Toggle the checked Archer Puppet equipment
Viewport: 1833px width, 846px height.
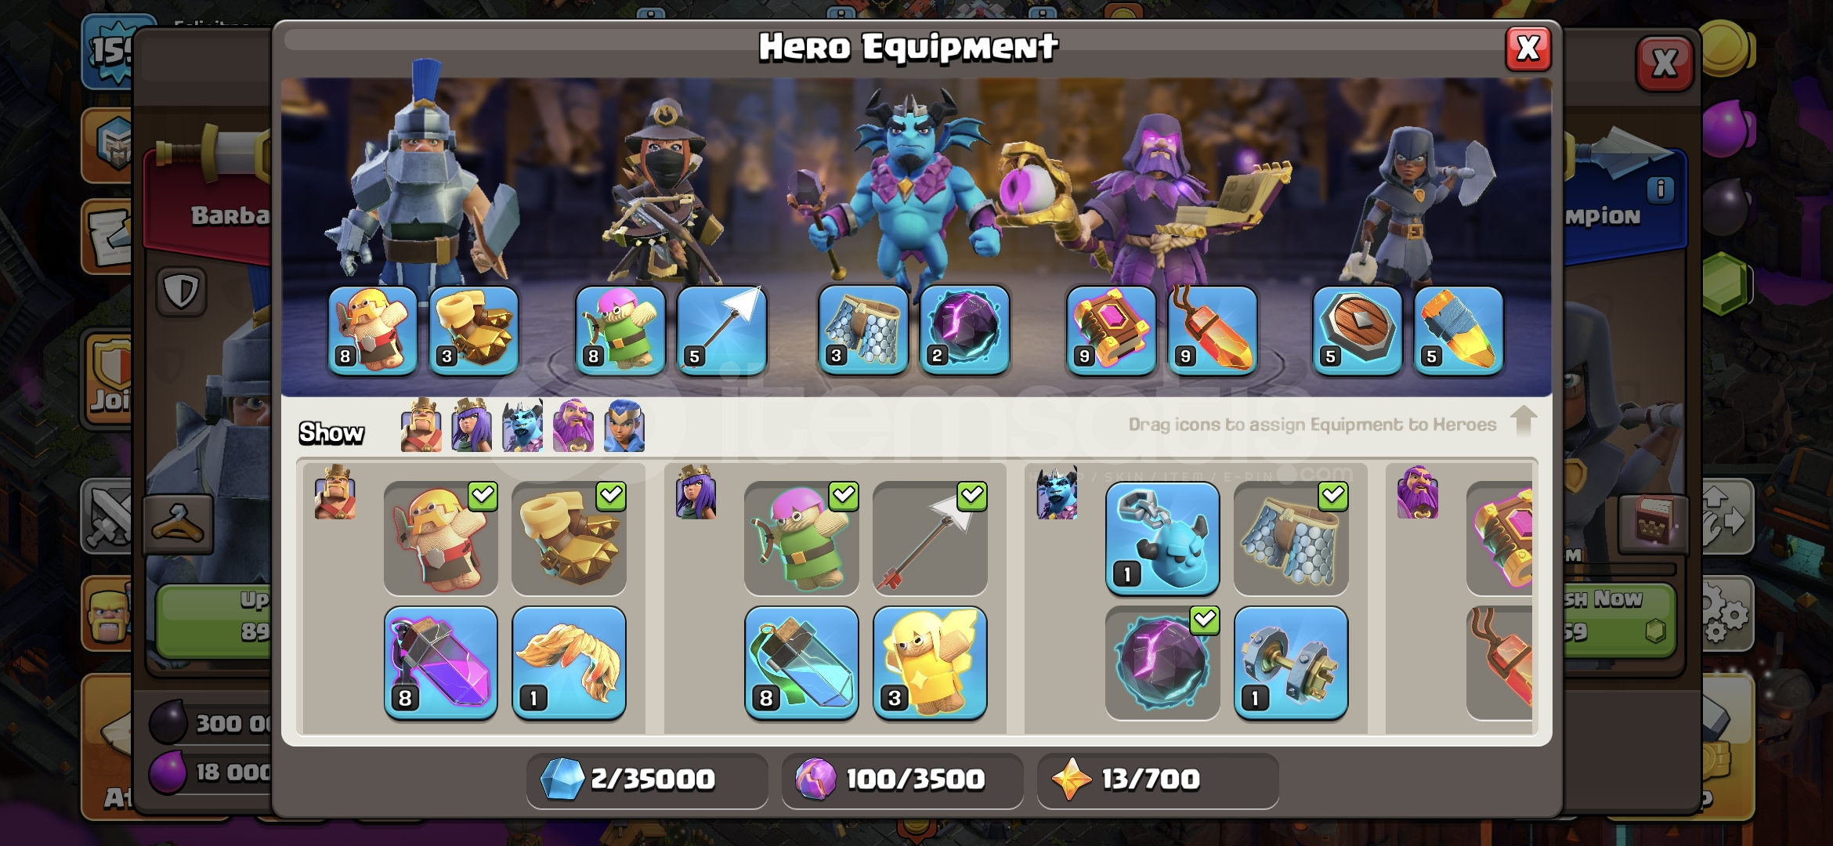point(801,539)
